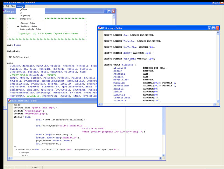Click Firm.pas window title icon

point(4,12)
